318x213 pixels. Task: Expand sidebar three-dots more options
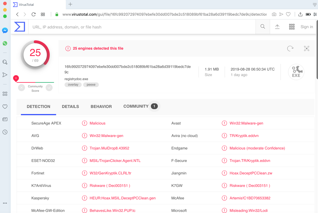5,203
